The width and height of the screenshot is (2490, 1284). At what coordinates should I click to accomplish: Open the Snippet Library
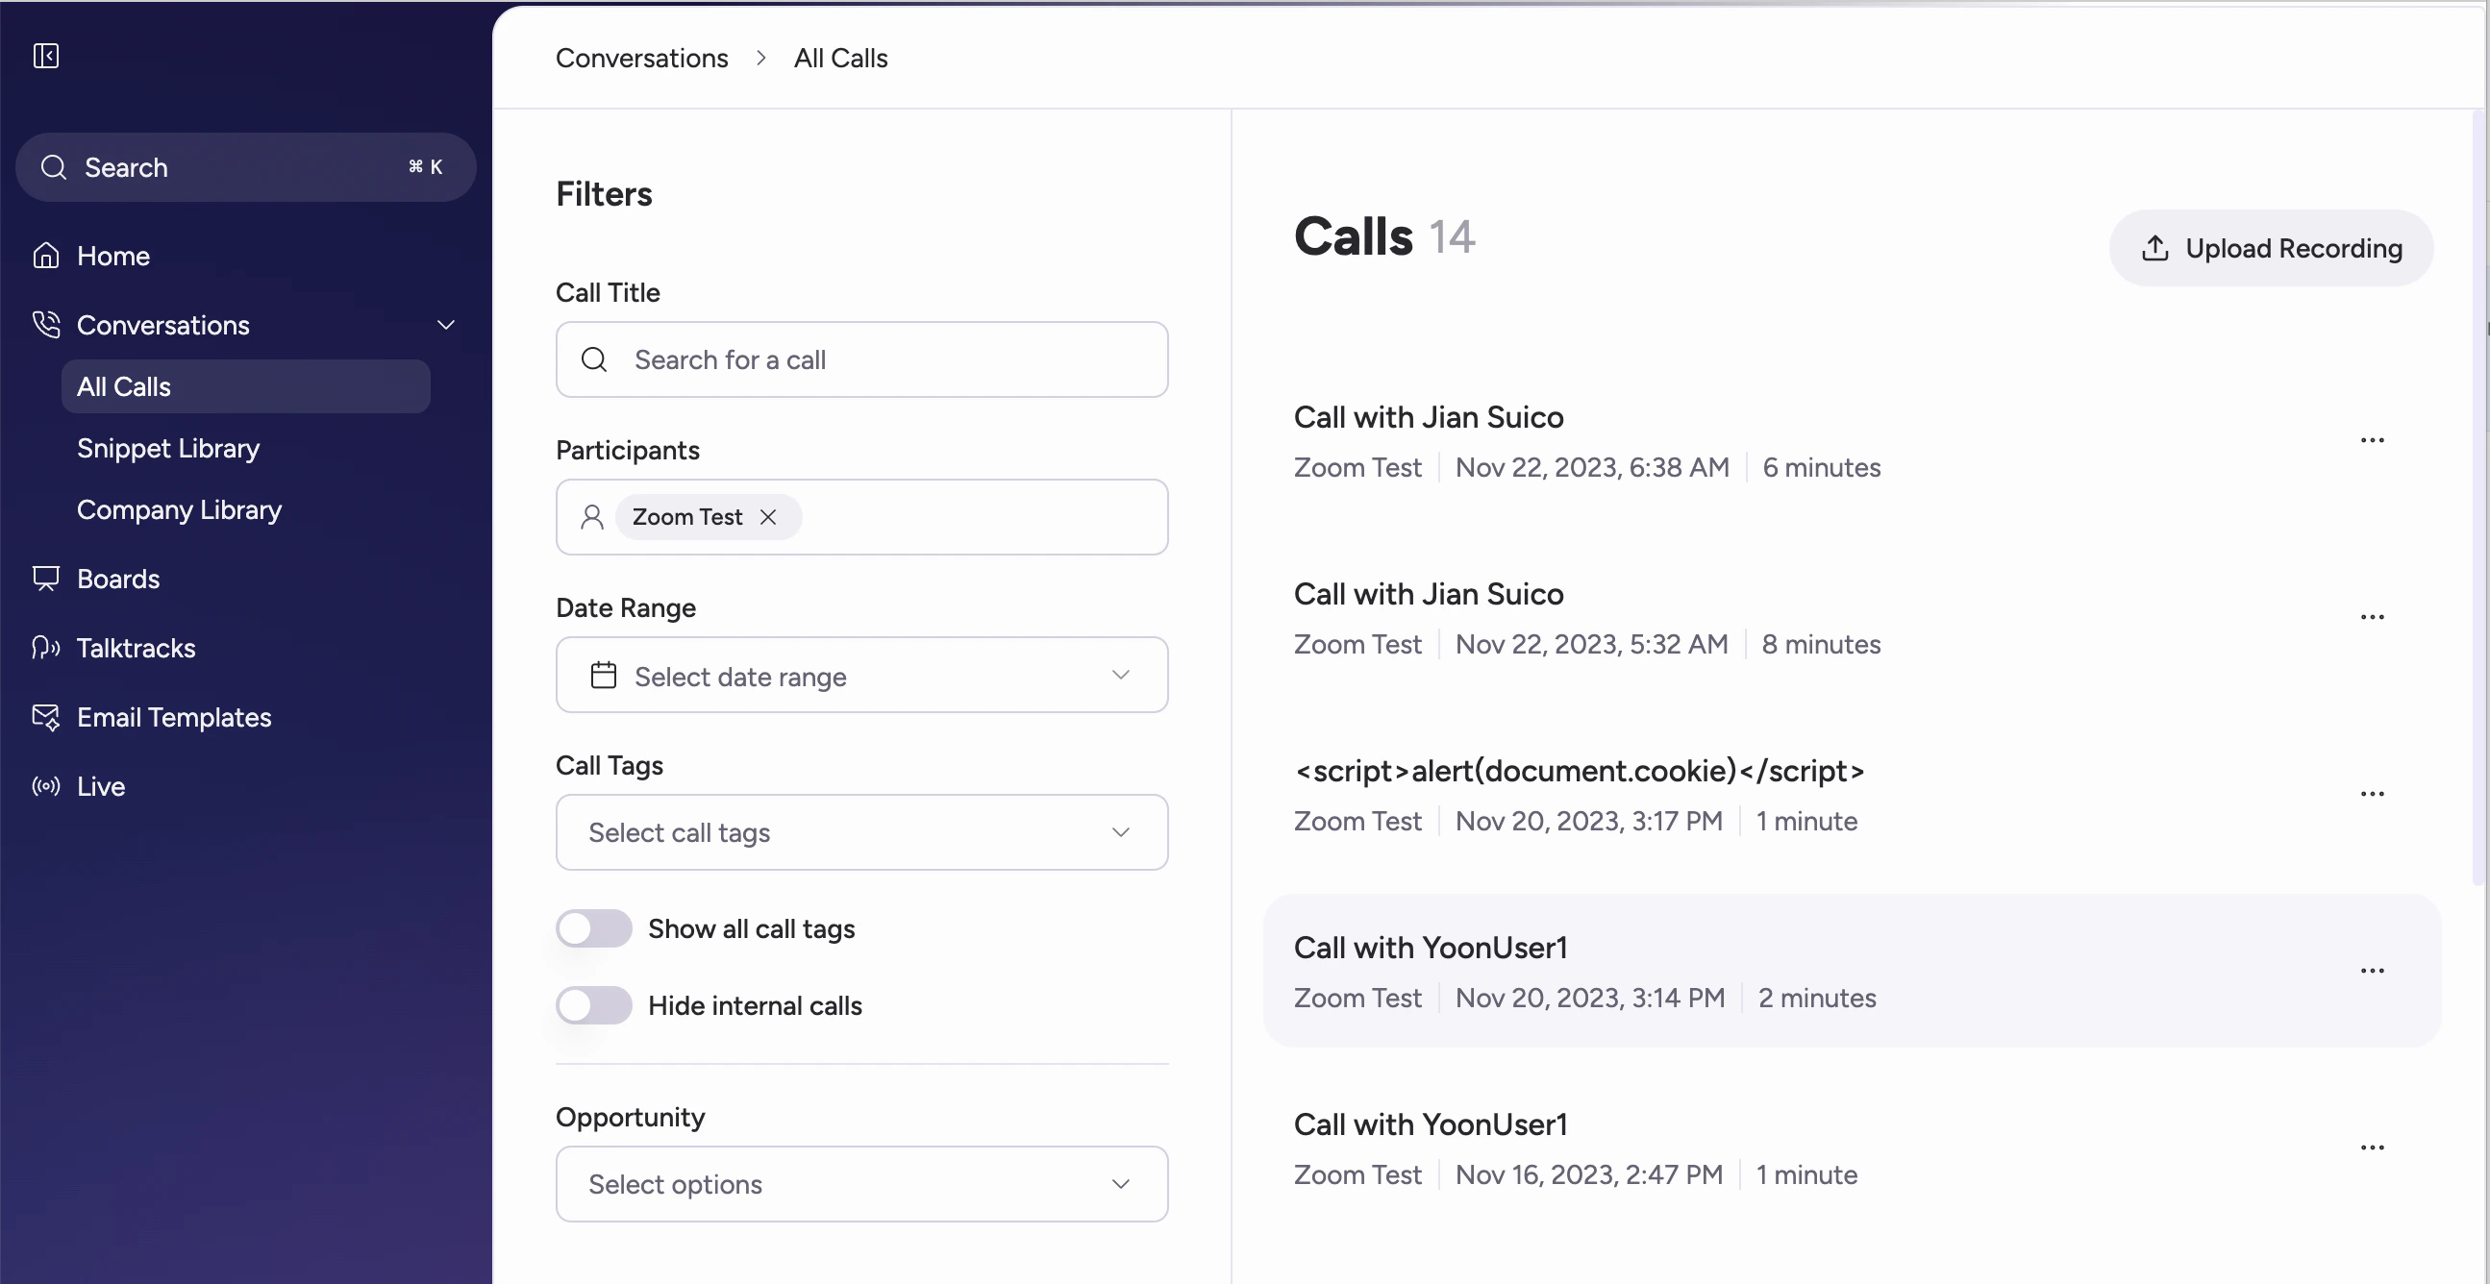pos(167,448)
